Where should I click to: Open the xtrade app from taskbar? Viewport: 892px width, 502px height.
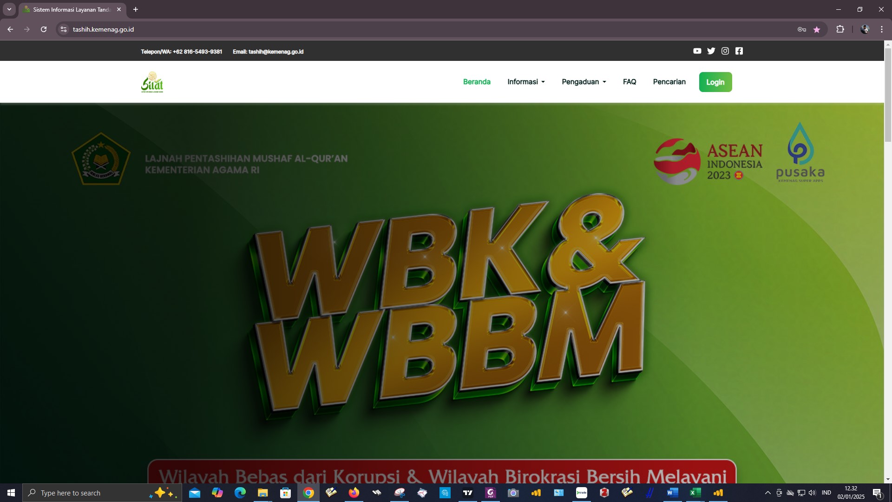(x=582, y=493)
